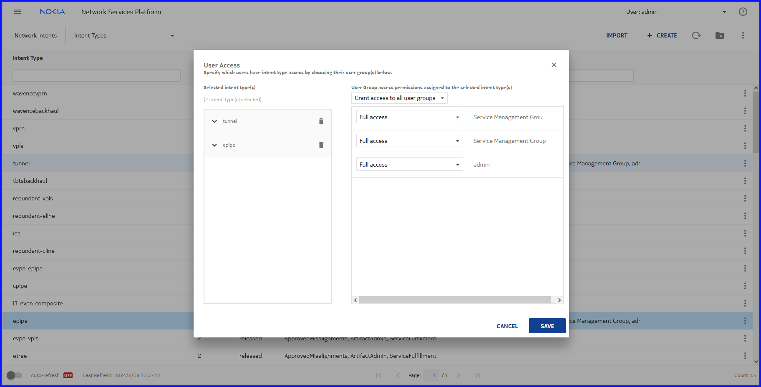761x387 pixels.
Task: Toggle the Auto-refresh switch
Action: tap(14, 375)
